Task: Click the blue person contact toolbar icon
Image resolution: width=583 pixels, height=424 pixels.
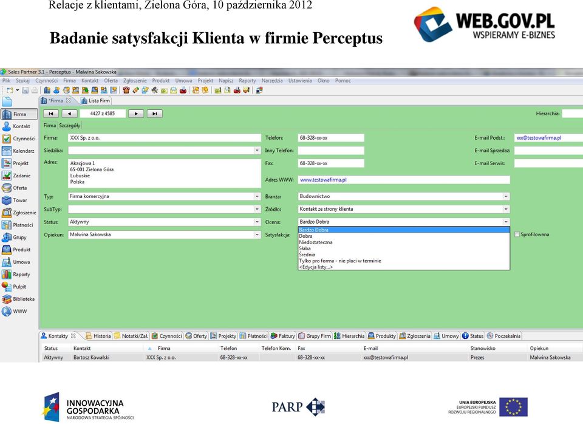Action: click(56, 90)
